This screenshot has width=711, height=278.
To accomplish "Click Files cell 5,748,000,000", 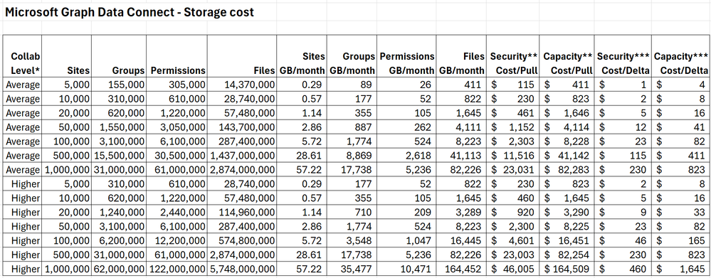I will [x=242, y=269].
